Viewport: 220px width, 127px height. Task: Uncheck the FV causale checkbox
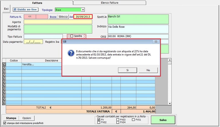coord(99,120)
